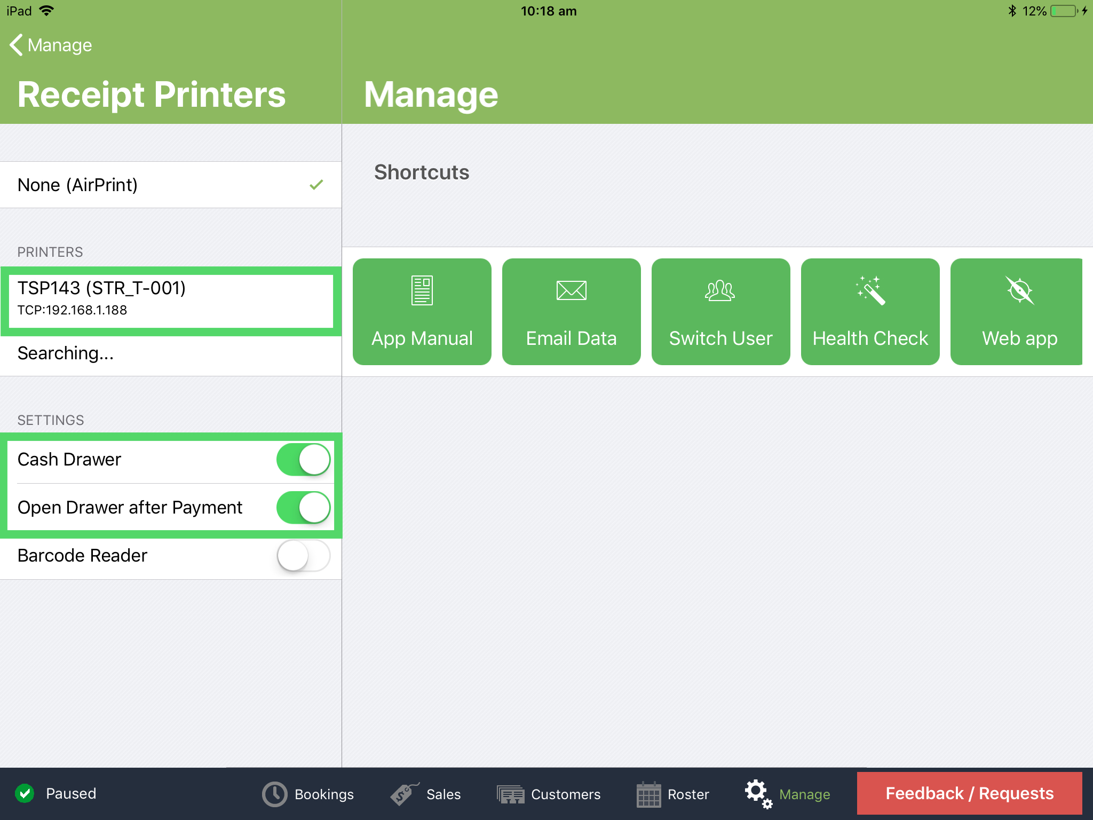Open the Sales section
The height and width of the screenshot is (820, 1093).
tap(427, 794)
